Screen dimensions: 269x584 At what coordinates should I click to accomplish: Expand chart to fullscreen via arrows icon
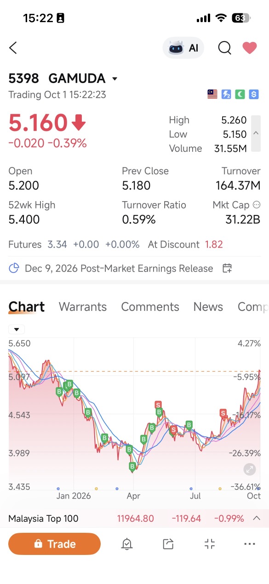point(250,470)
